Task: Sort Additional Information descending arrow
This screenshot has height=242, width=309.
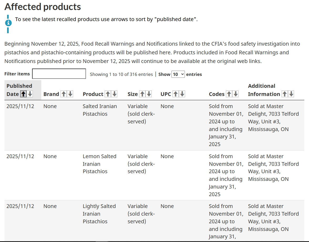Action: pos(291,94)
